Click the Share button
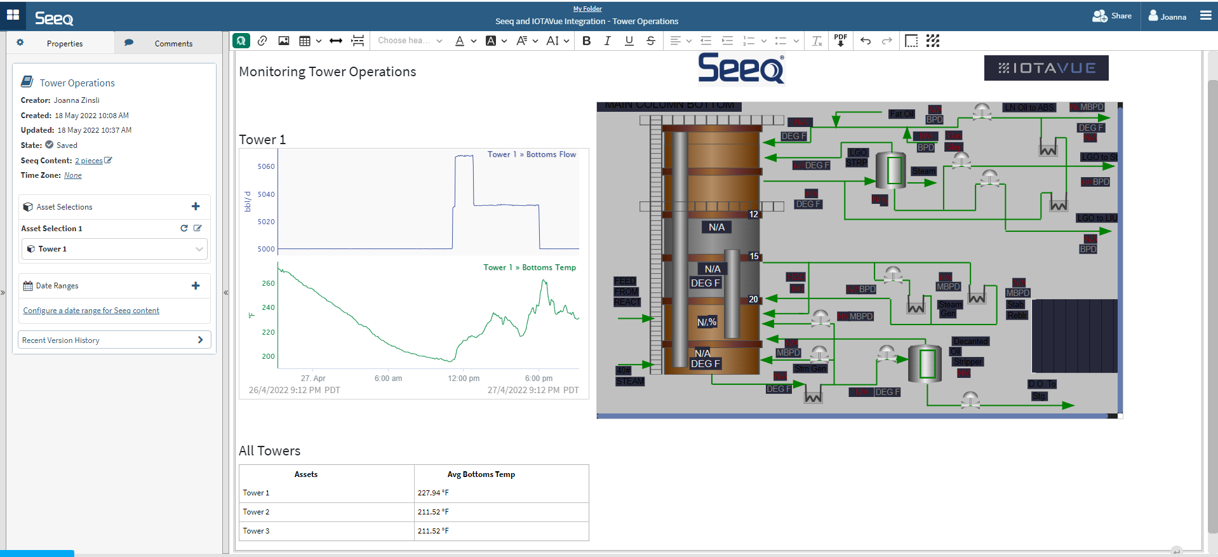Viewport: 1218px width, 557px height. pos(1112,16)
